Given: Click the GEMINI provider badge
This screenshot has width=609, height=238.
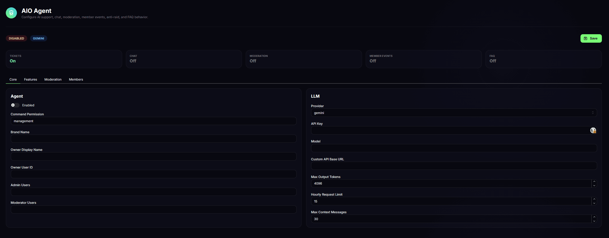Looking at the screenshot, I should tap(39, 38).
